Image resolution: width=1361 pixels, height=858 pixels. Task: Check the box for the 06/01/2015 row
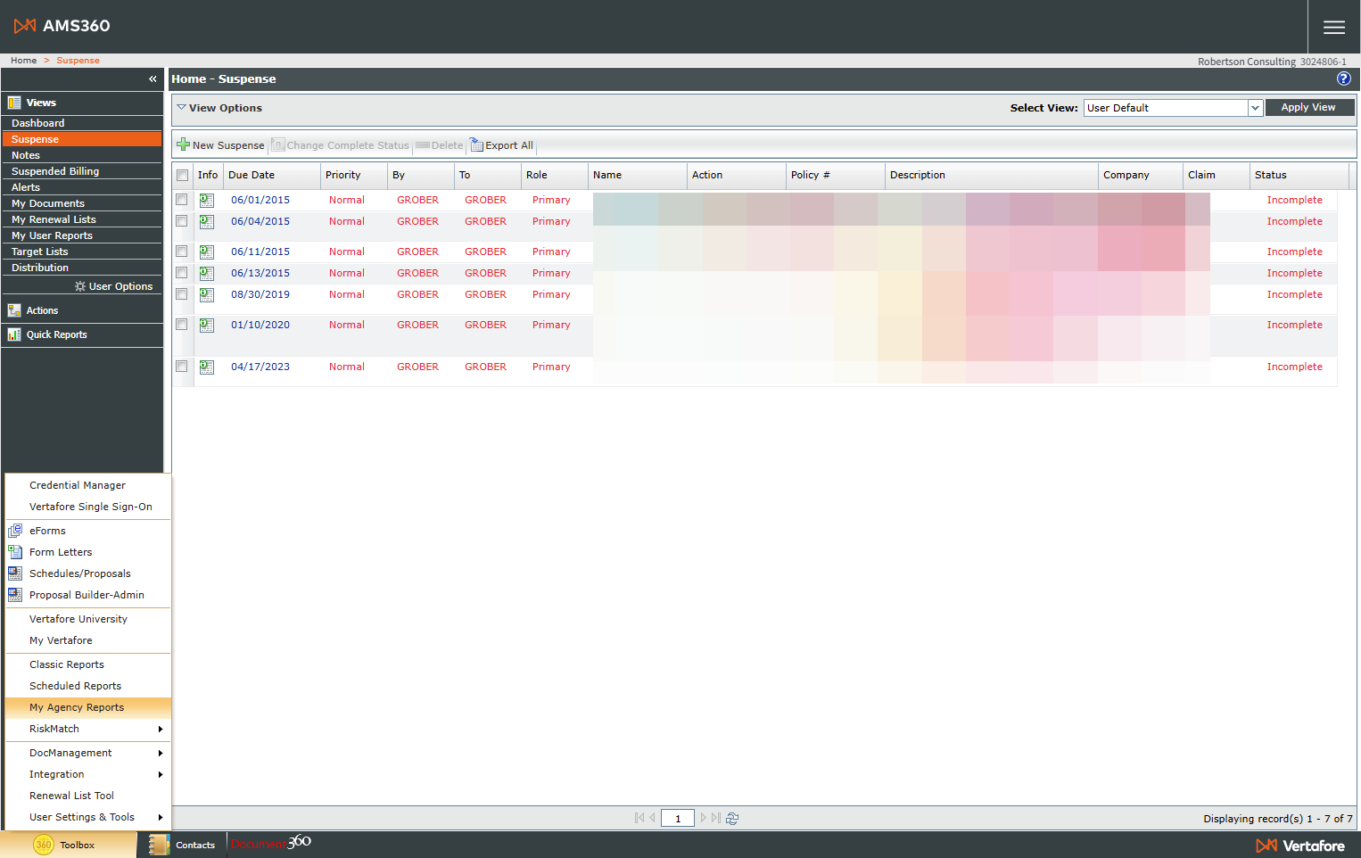tap(182, 200)
